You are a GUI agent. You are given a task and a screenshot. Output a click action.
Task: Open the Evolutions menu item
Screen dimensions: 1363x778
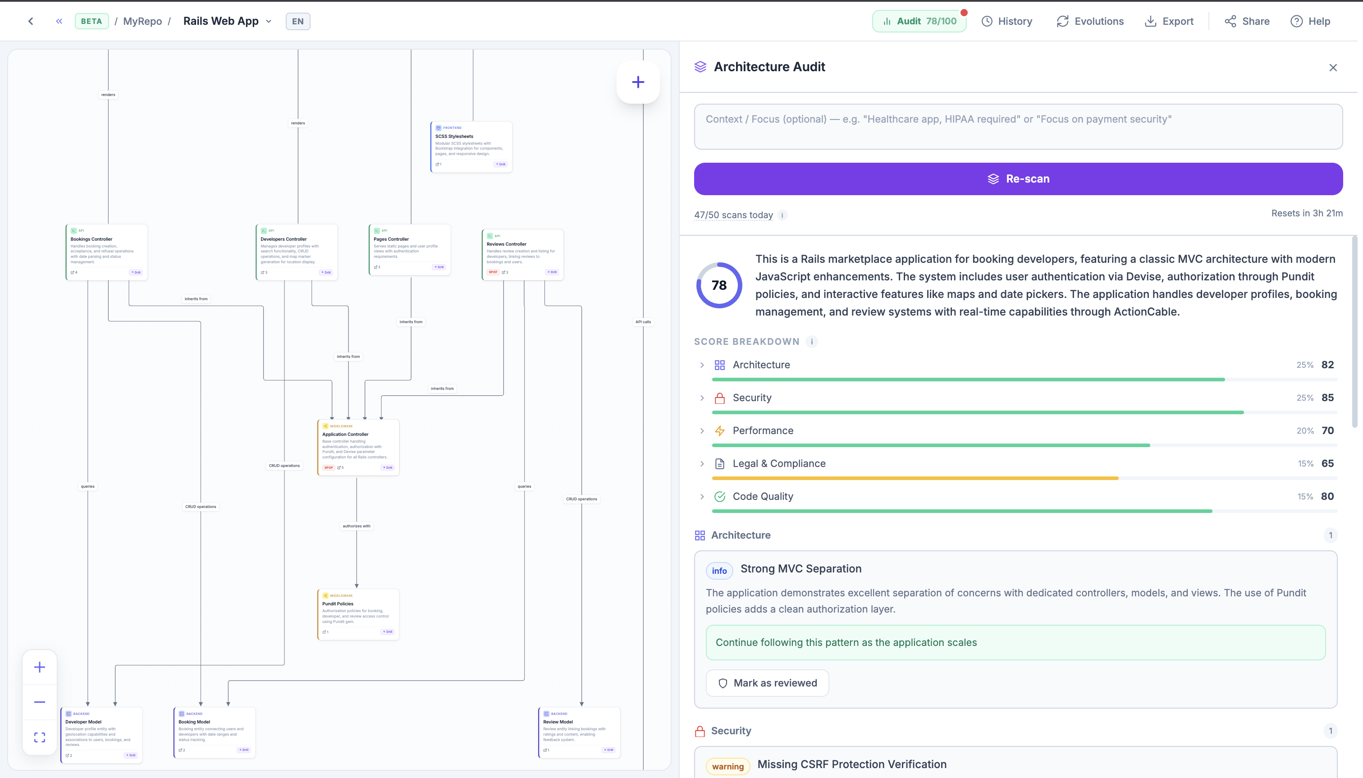1090,21
